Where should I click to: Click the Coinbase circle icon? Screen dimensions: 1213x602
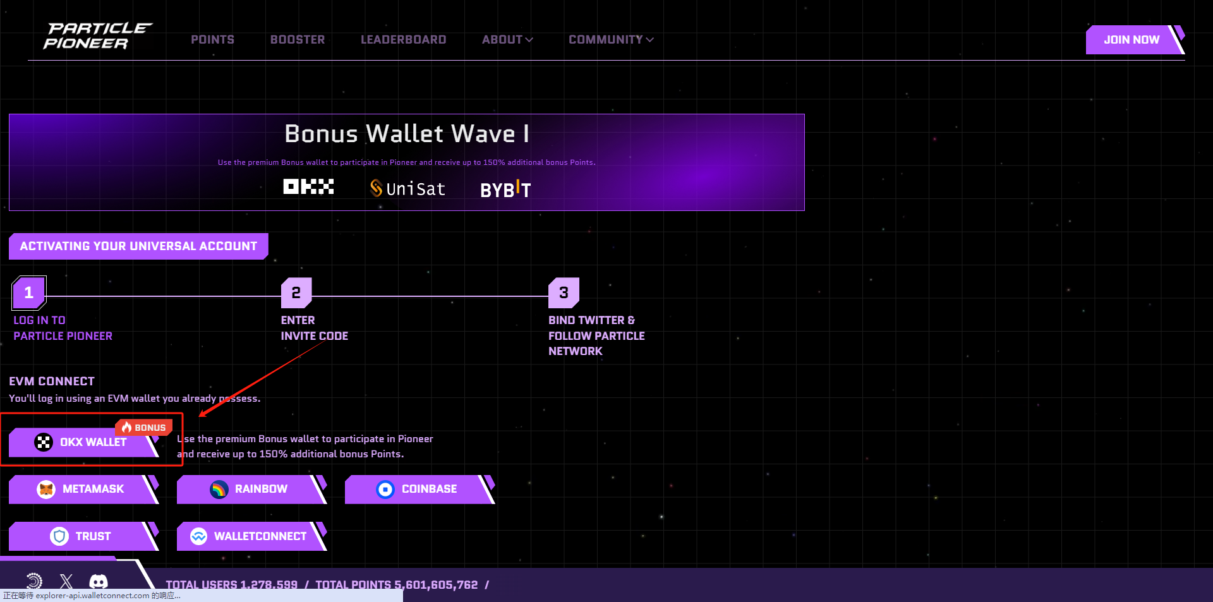tap(385, 490)
